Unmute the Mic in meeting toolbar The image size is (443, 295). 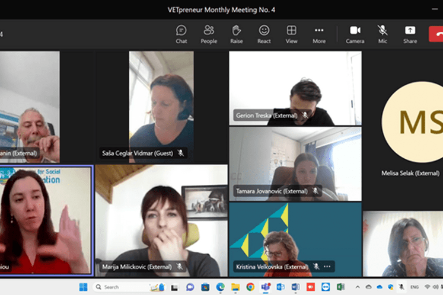[383, 34]
